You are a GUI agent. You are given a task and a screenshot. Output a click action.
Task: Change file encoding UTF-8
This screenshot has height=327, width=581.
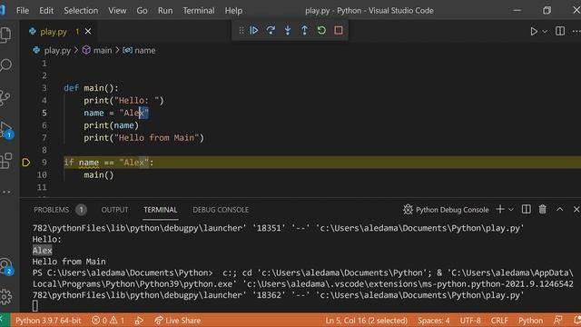pyautogui.click(x=470, y=321)
